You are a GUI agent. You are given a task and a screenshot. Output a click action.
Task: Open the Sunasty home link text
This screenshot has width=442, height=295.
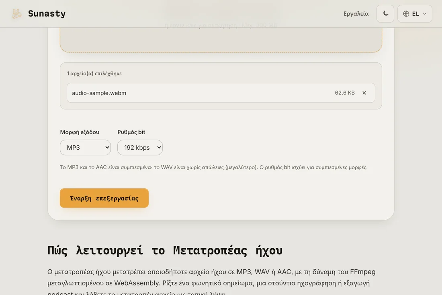(47, 14)
